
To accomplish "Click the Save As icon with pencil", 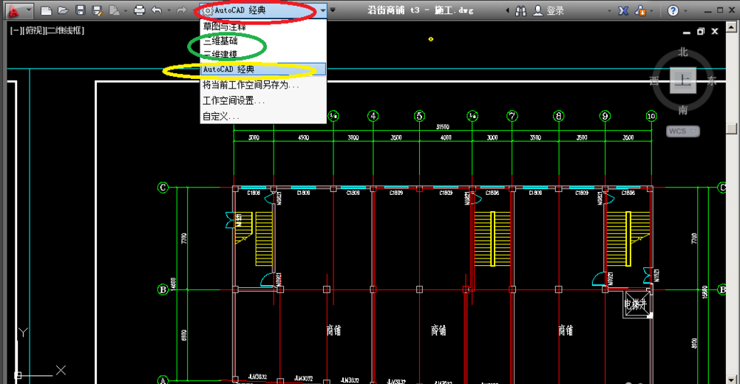I will coord(98,10).
